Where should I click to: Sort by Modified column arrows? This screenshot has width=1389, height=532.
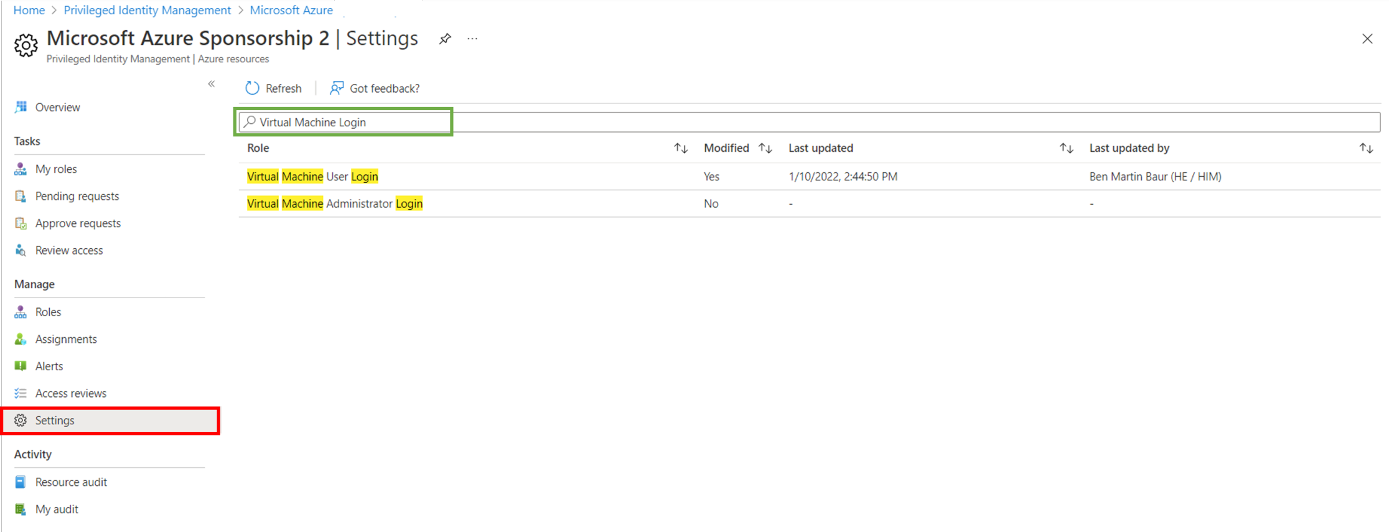[x=765, y=148]
